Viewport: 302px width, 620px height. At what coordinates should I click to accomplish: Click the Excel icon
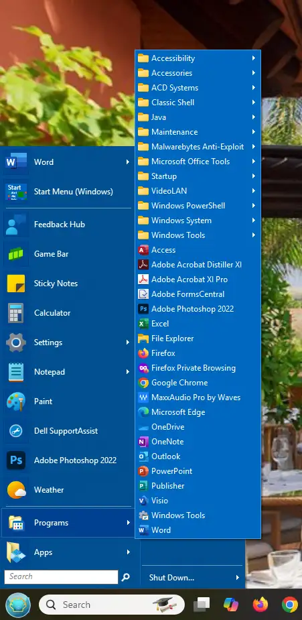pyautogui.click(x=143, y=324)
